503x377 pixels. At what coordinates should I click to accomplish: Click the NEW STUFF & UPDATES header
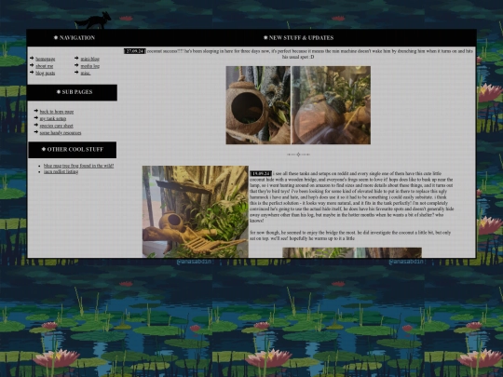click(x=298, y=38)
